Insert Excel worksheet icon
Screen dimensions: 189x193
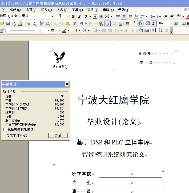120,23
